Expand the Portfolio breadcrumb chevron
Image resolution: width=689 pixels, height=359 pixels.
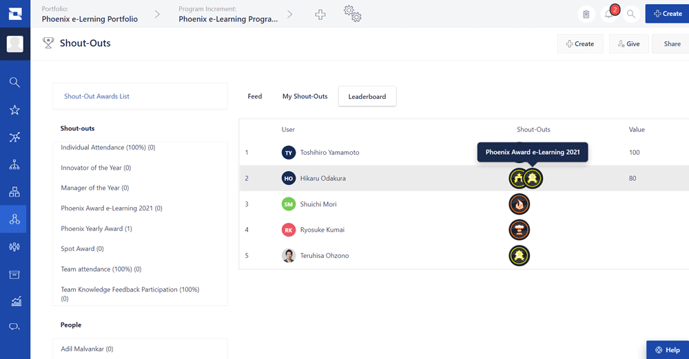(x=157, y=14)
